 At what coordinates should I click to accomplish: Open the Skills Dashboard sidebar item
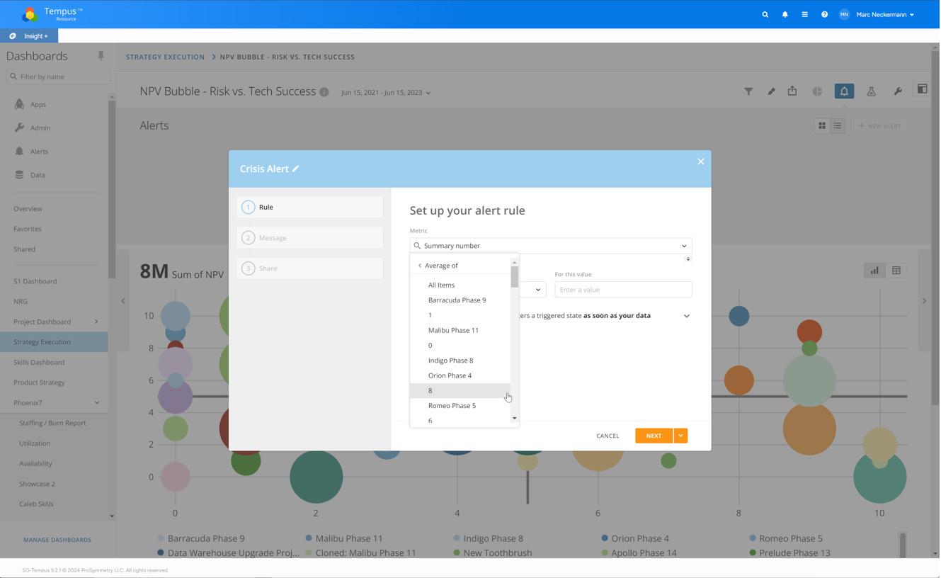pos(39,362)
